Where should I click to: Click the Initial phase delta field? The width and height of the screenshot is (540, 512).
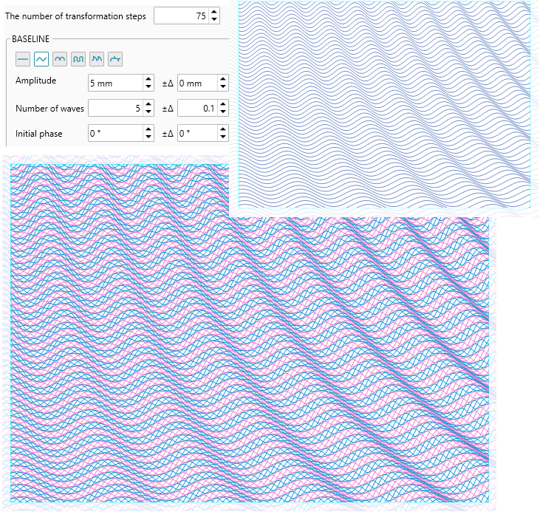point(198,133)
